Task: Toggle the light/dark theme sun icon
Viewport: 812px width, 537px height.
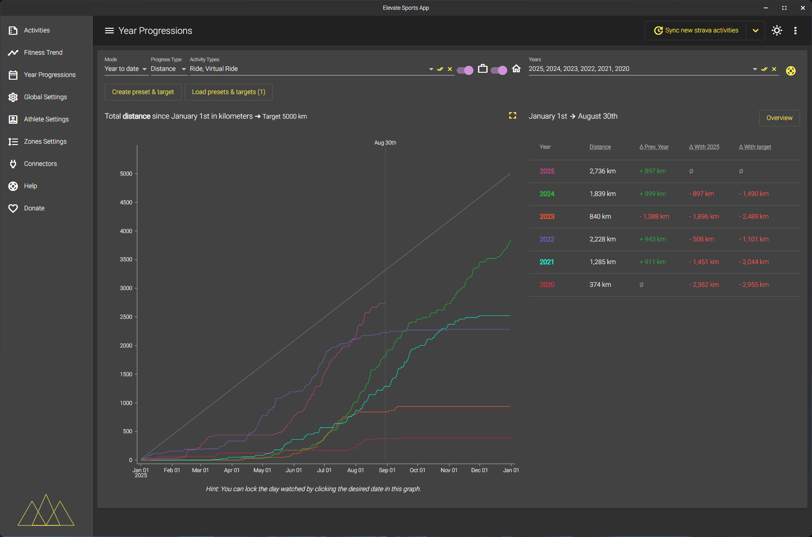Action: pyautogui.click(x=777, y=31)
